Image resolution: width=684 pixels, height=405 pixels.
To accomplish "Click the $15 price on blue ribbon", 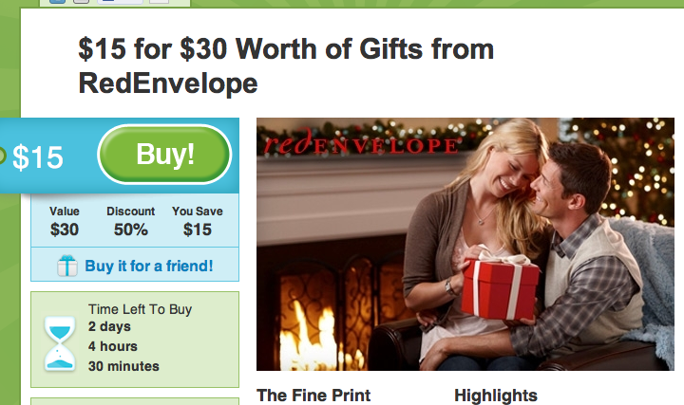I will click(x=37, y=157).
